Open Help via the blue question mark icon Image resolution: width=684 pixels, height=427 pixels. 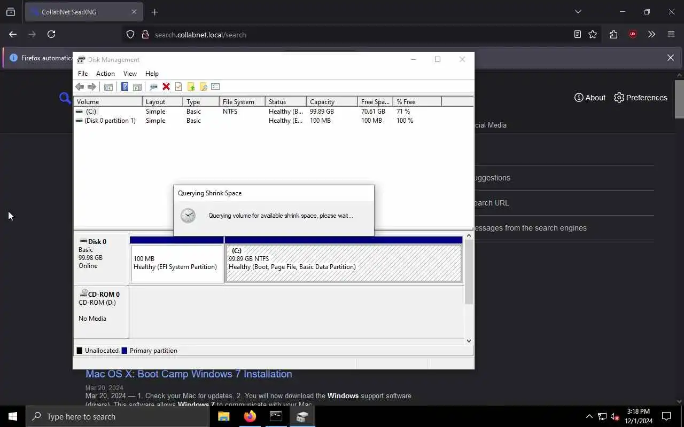pyautogui.click(x=125, y=86)
